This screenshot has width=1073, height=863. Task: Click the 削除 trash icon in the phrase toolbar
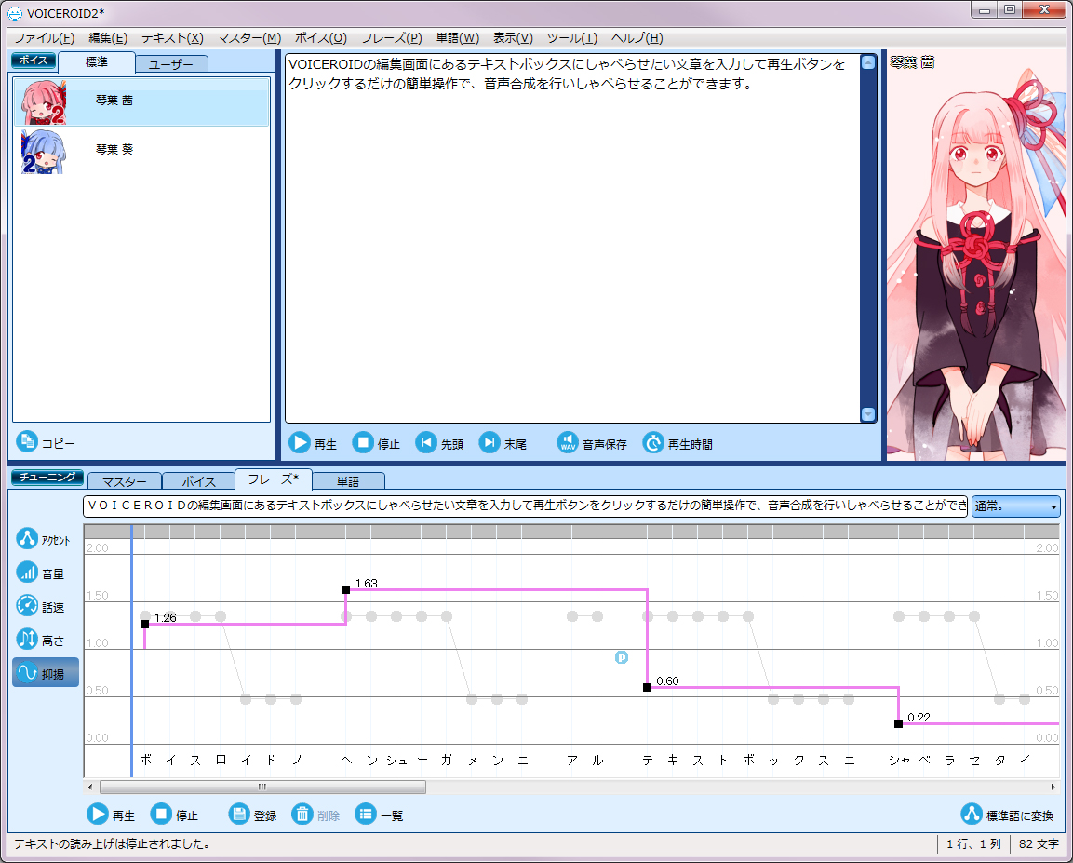302,814
